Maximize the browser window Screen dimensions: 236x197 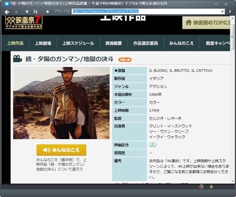coord(216,4)
